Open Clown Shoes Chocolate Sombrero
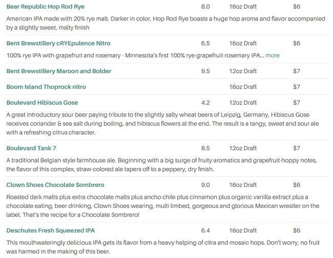This screenshot has width=333, height=258. 55,184
